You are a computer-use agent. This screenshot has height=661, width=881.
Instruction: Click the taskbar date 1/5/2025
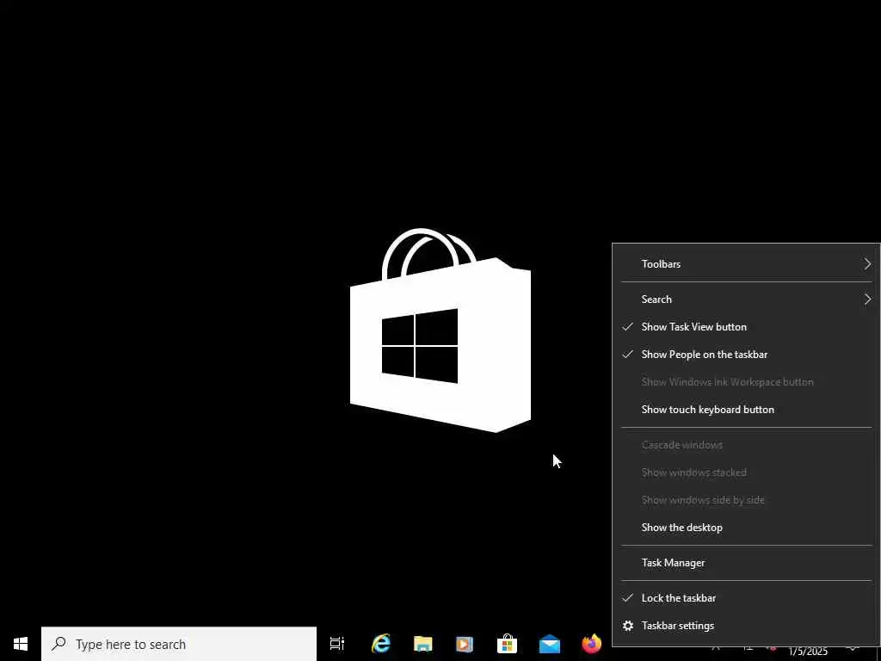[808, 652]
